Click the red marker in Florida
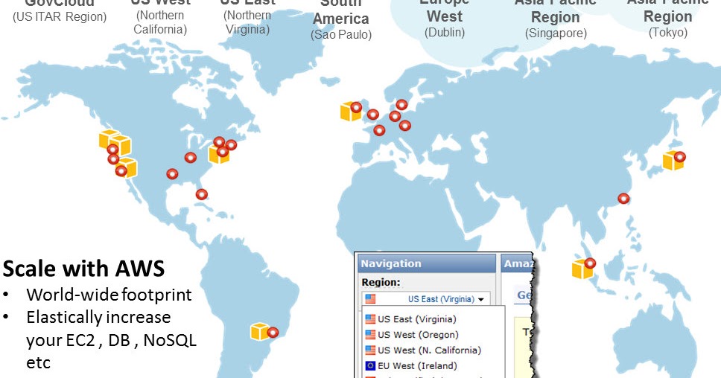The height and width of the screenshot is (378, 721). click(x=201, y=194)
